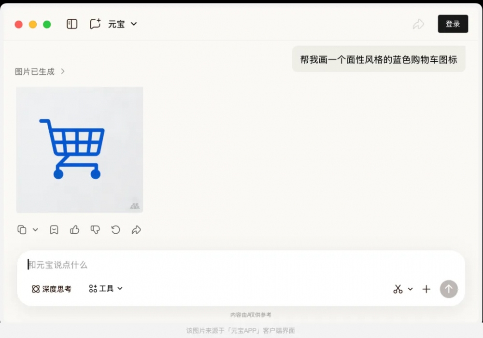Share the reply via the arrow under the image

pos(136,230)
